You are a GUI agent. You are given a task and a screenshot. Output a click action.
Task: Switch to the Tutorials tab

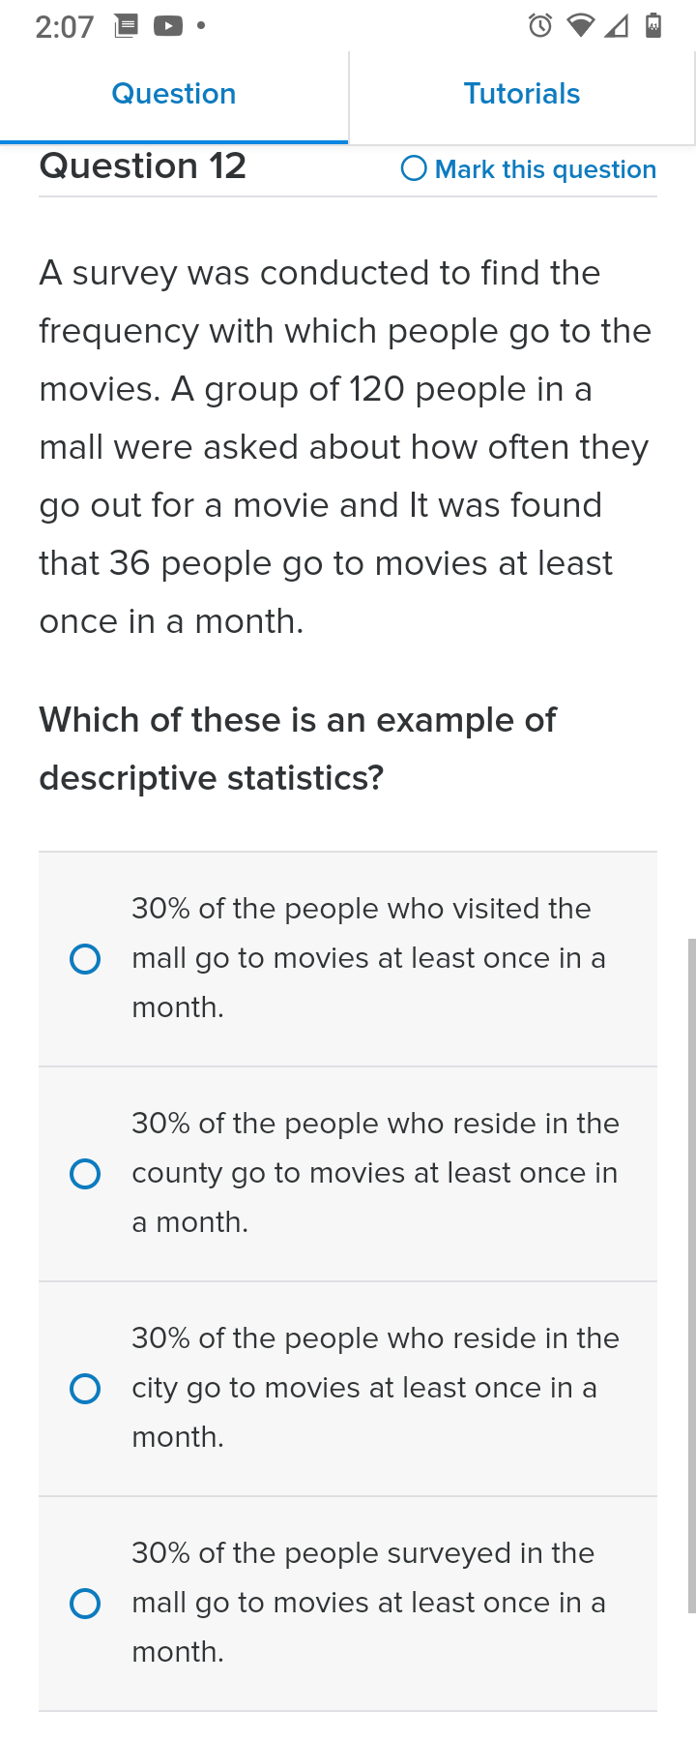[522, 94]
